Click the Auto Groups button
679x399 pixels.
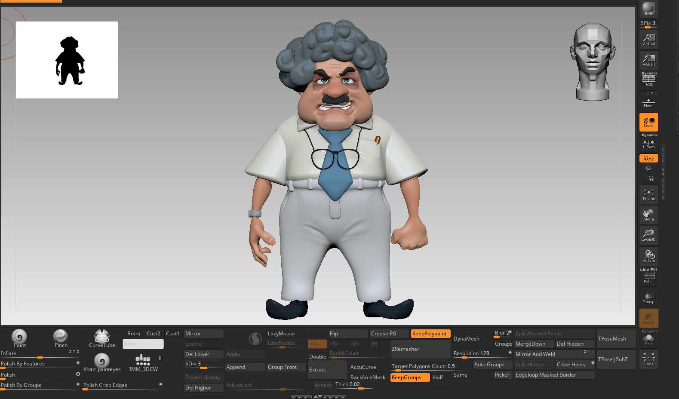[x=492, y=365]
